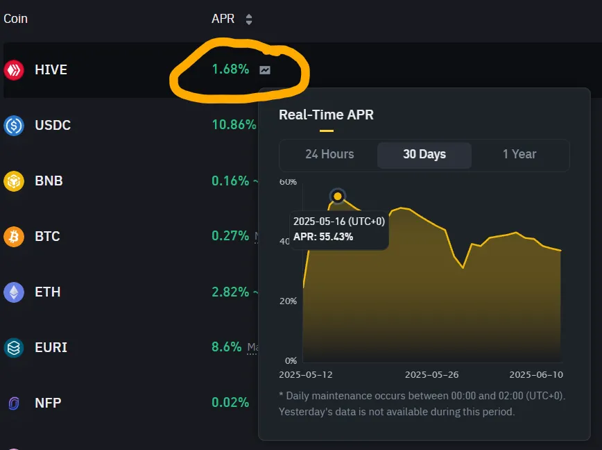Viewport: 602px width, 450px height.
Task: Select the NFP coin name
Action: coord(48,403)
